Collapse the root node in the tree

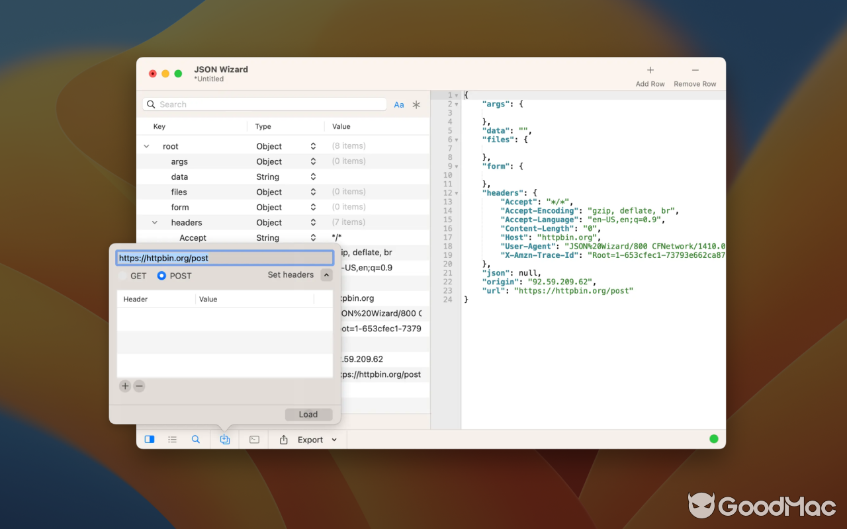tap(147, 145)
